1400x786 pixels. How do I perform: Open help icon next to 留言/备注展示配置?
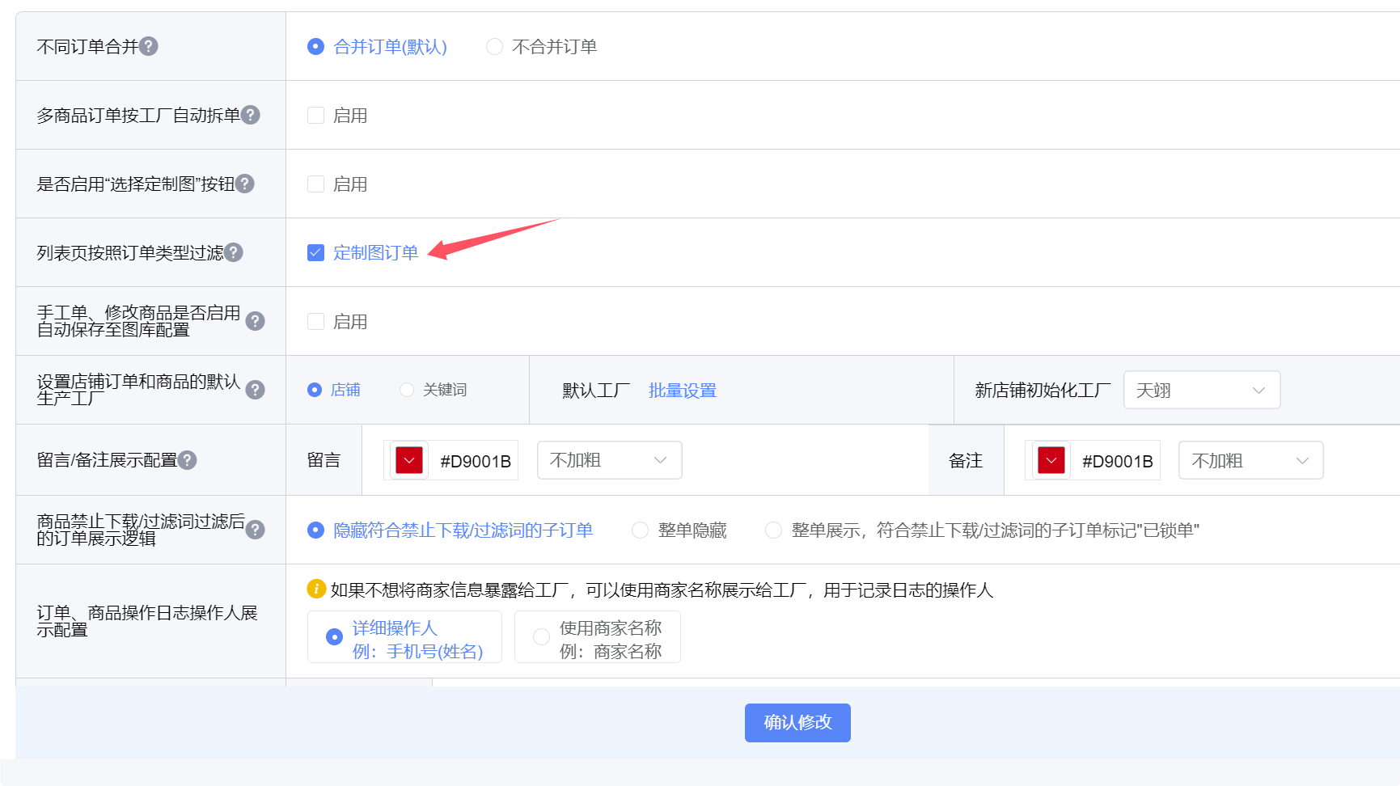coord(188,460)
